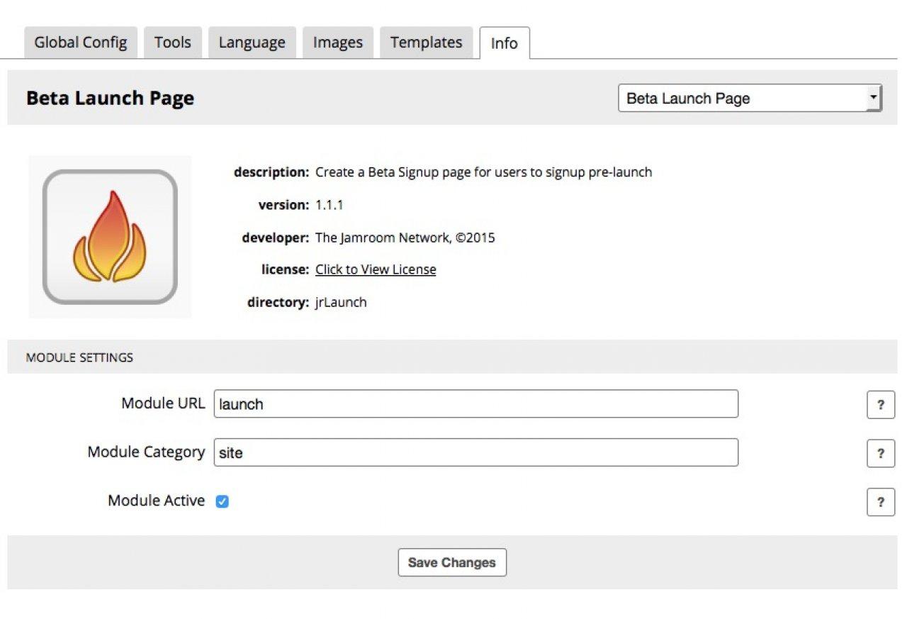The width and height of the screenshot is (907, 619).
Task: Click the Beta Launch Page heading
Action: (110, 98)
